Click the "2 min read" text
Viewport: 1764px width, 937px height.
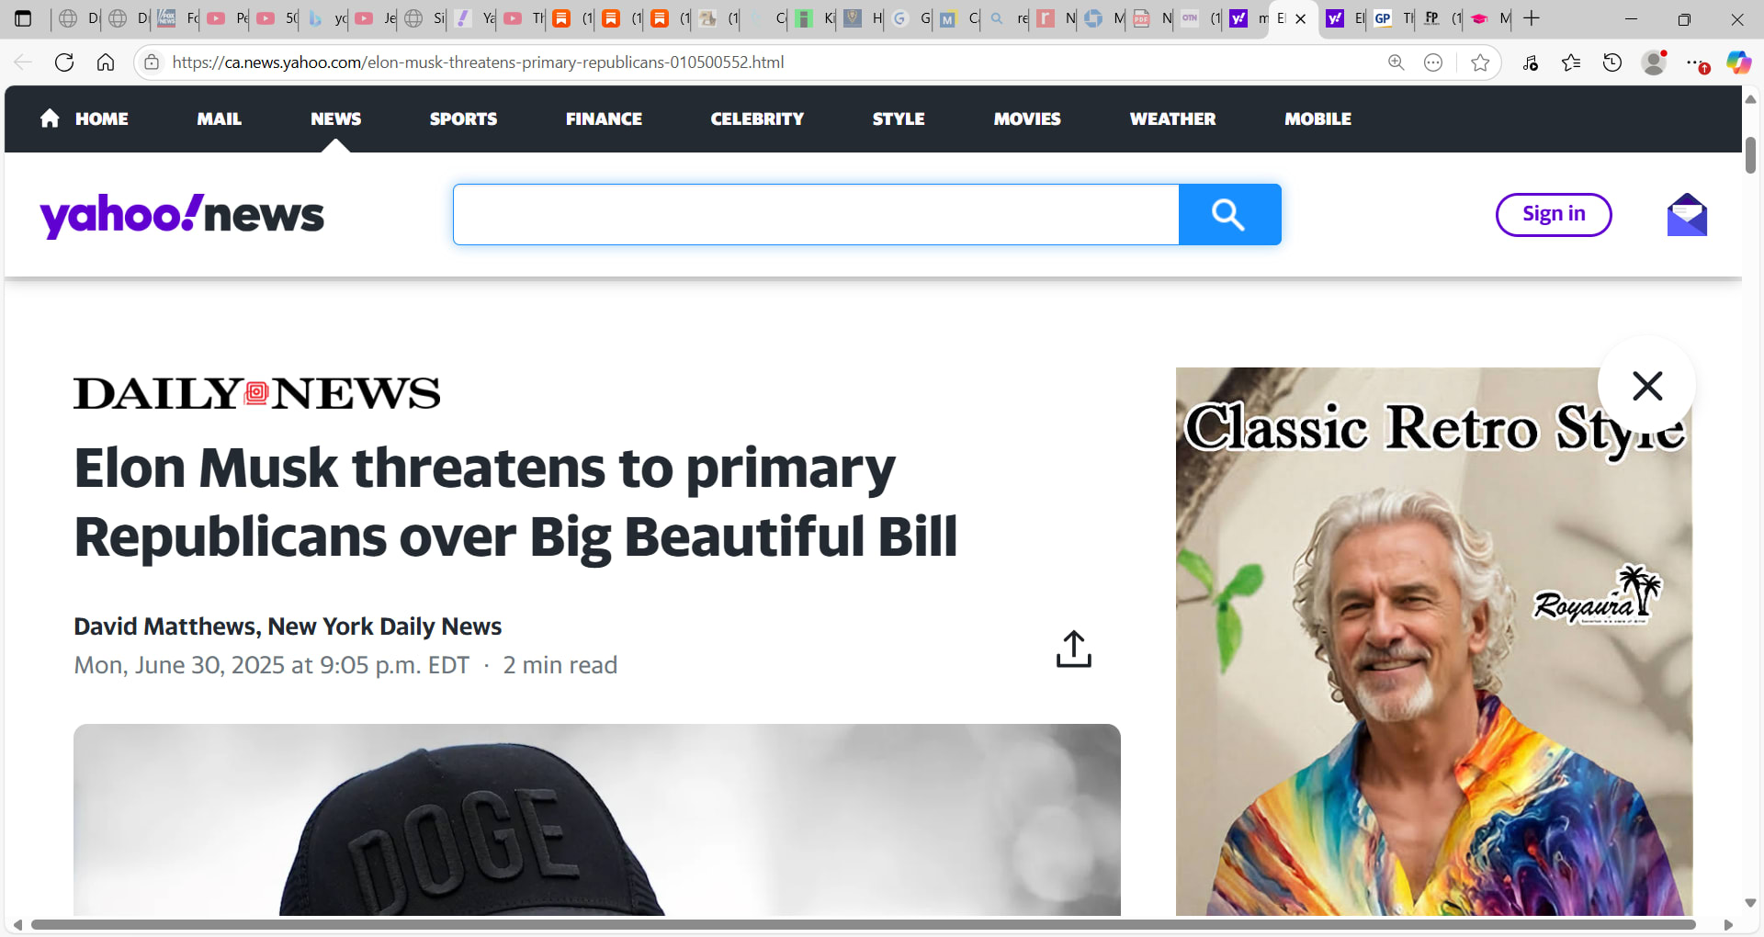coord(560,665)
